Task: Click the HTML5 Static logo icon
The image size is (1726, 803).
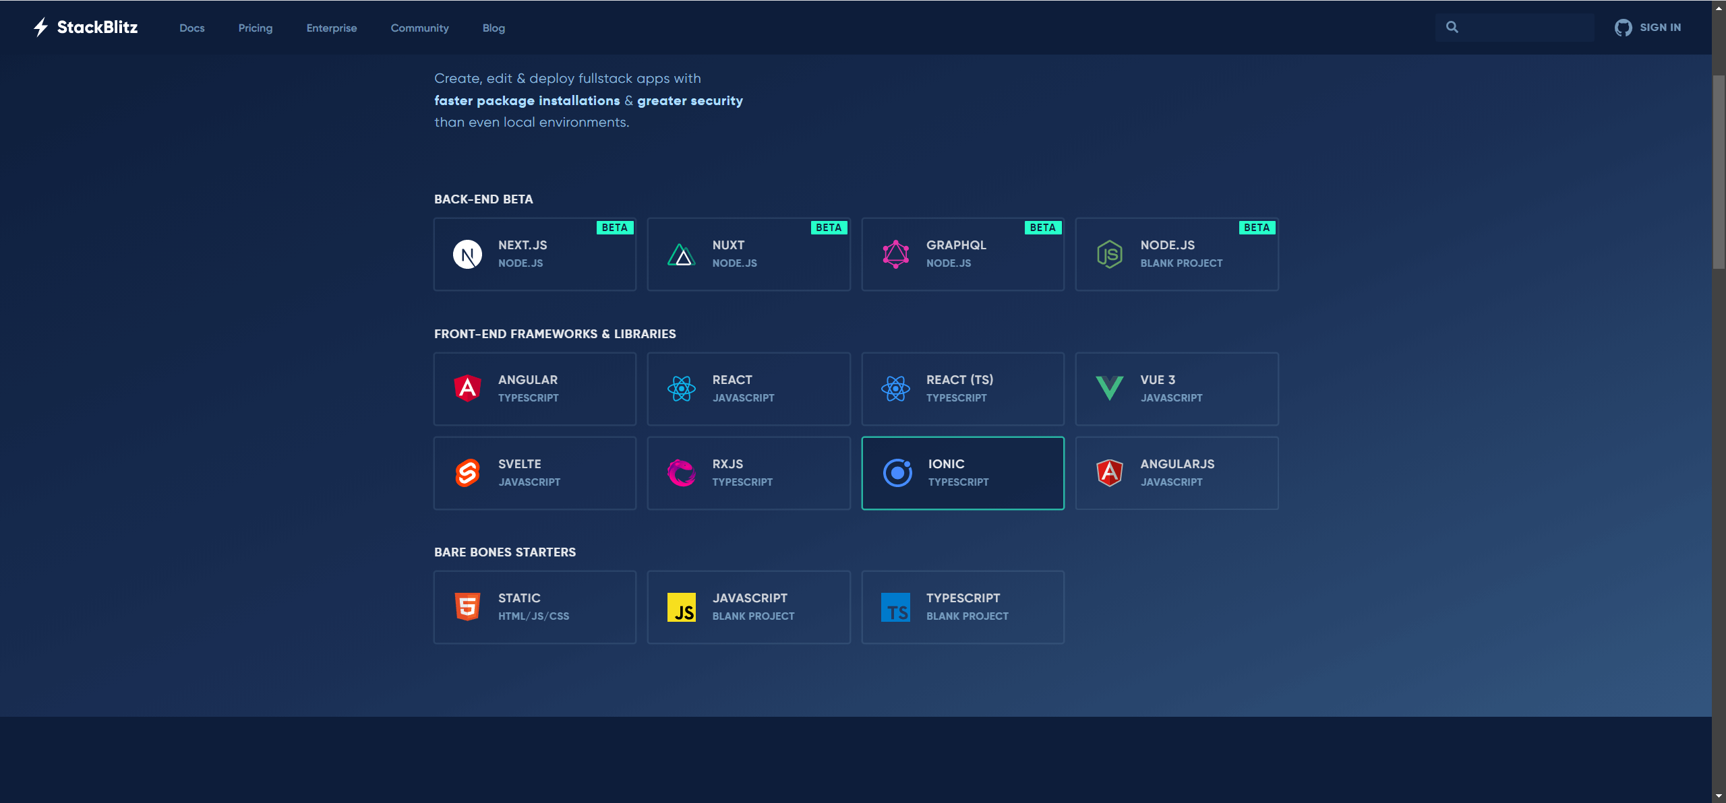Action: point(467,607)
